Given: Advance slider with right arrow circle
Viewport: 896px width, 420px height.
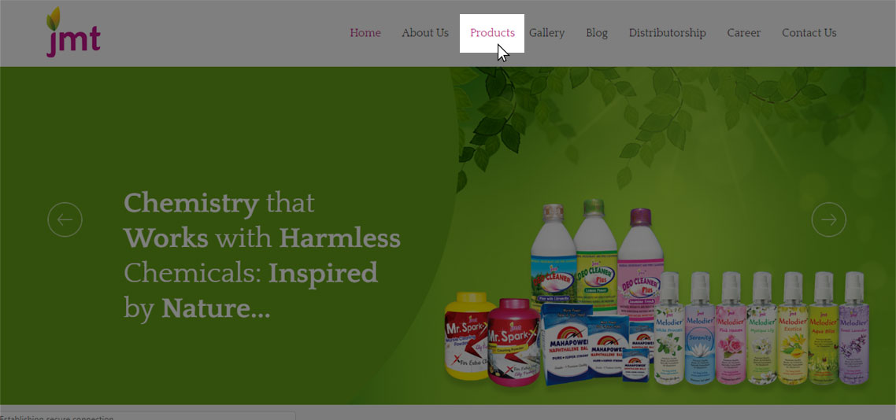Looking at the screenshot, I should click(x=828, y=219).
